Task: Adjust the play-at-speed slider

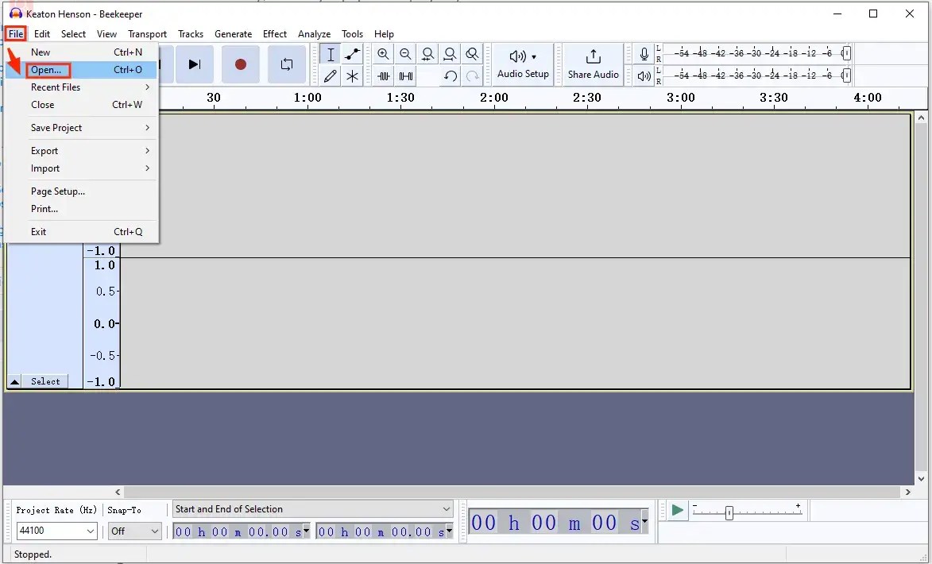Action: [731, 512]
